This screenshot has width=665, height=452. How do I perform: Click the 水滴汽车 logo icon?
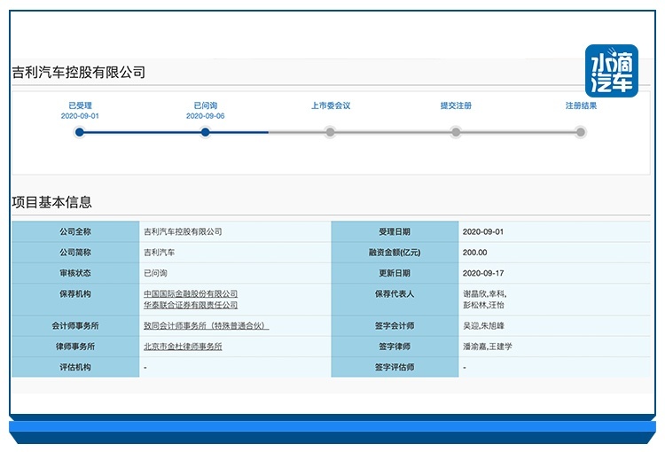point(611,71)
